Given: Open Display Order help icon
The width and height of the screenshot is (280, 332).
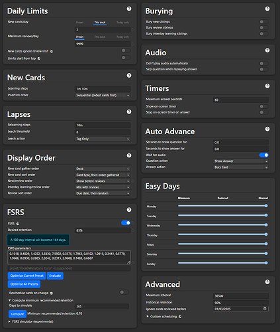Looking at the screenshot, I should pos(129,155).
